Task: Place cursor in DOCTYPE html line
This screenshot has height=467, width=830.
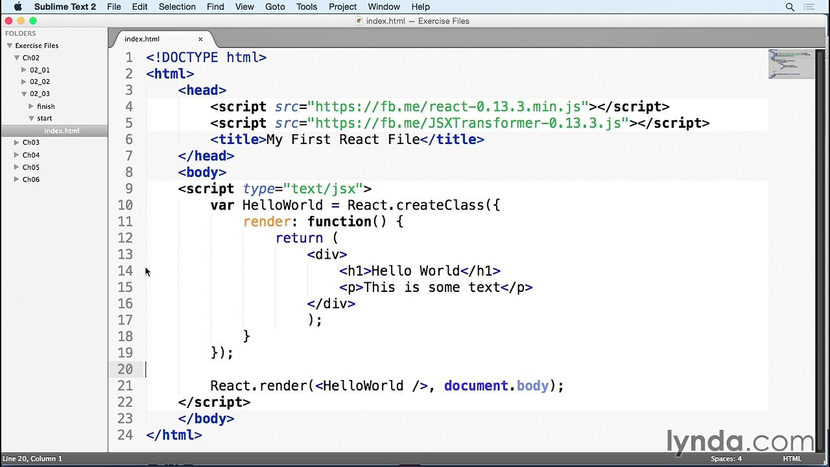Action: click(206, 58)
